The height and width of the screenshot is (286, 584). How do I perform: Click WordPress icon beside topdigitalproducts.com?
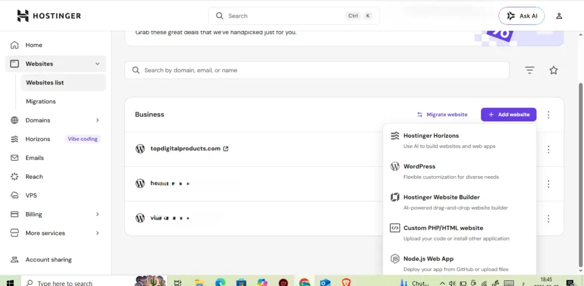point(140,149)
